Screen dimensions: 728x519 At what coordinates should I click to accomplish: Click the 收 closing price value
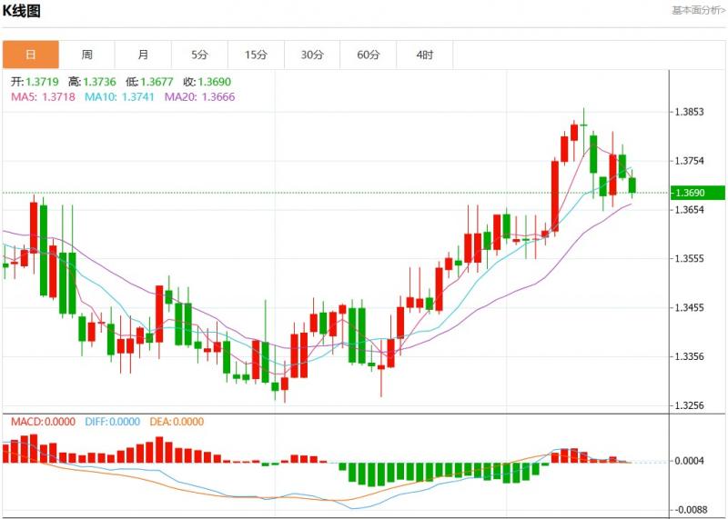(x=214, y=81)
